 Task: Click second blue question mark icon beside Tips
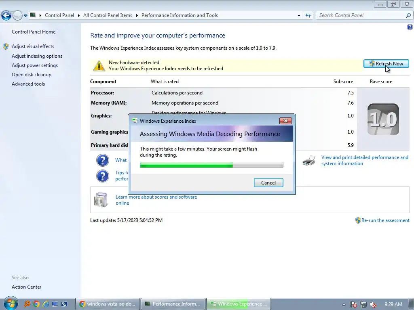tap(102, 176)
